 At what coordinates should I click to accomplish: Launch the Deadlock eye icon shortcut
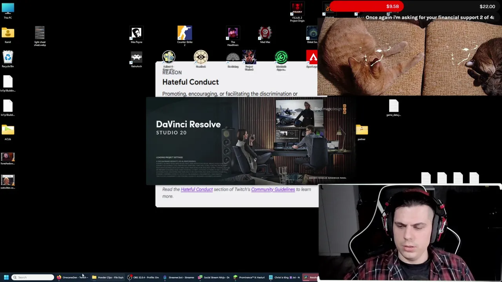(x=201, y=59)
